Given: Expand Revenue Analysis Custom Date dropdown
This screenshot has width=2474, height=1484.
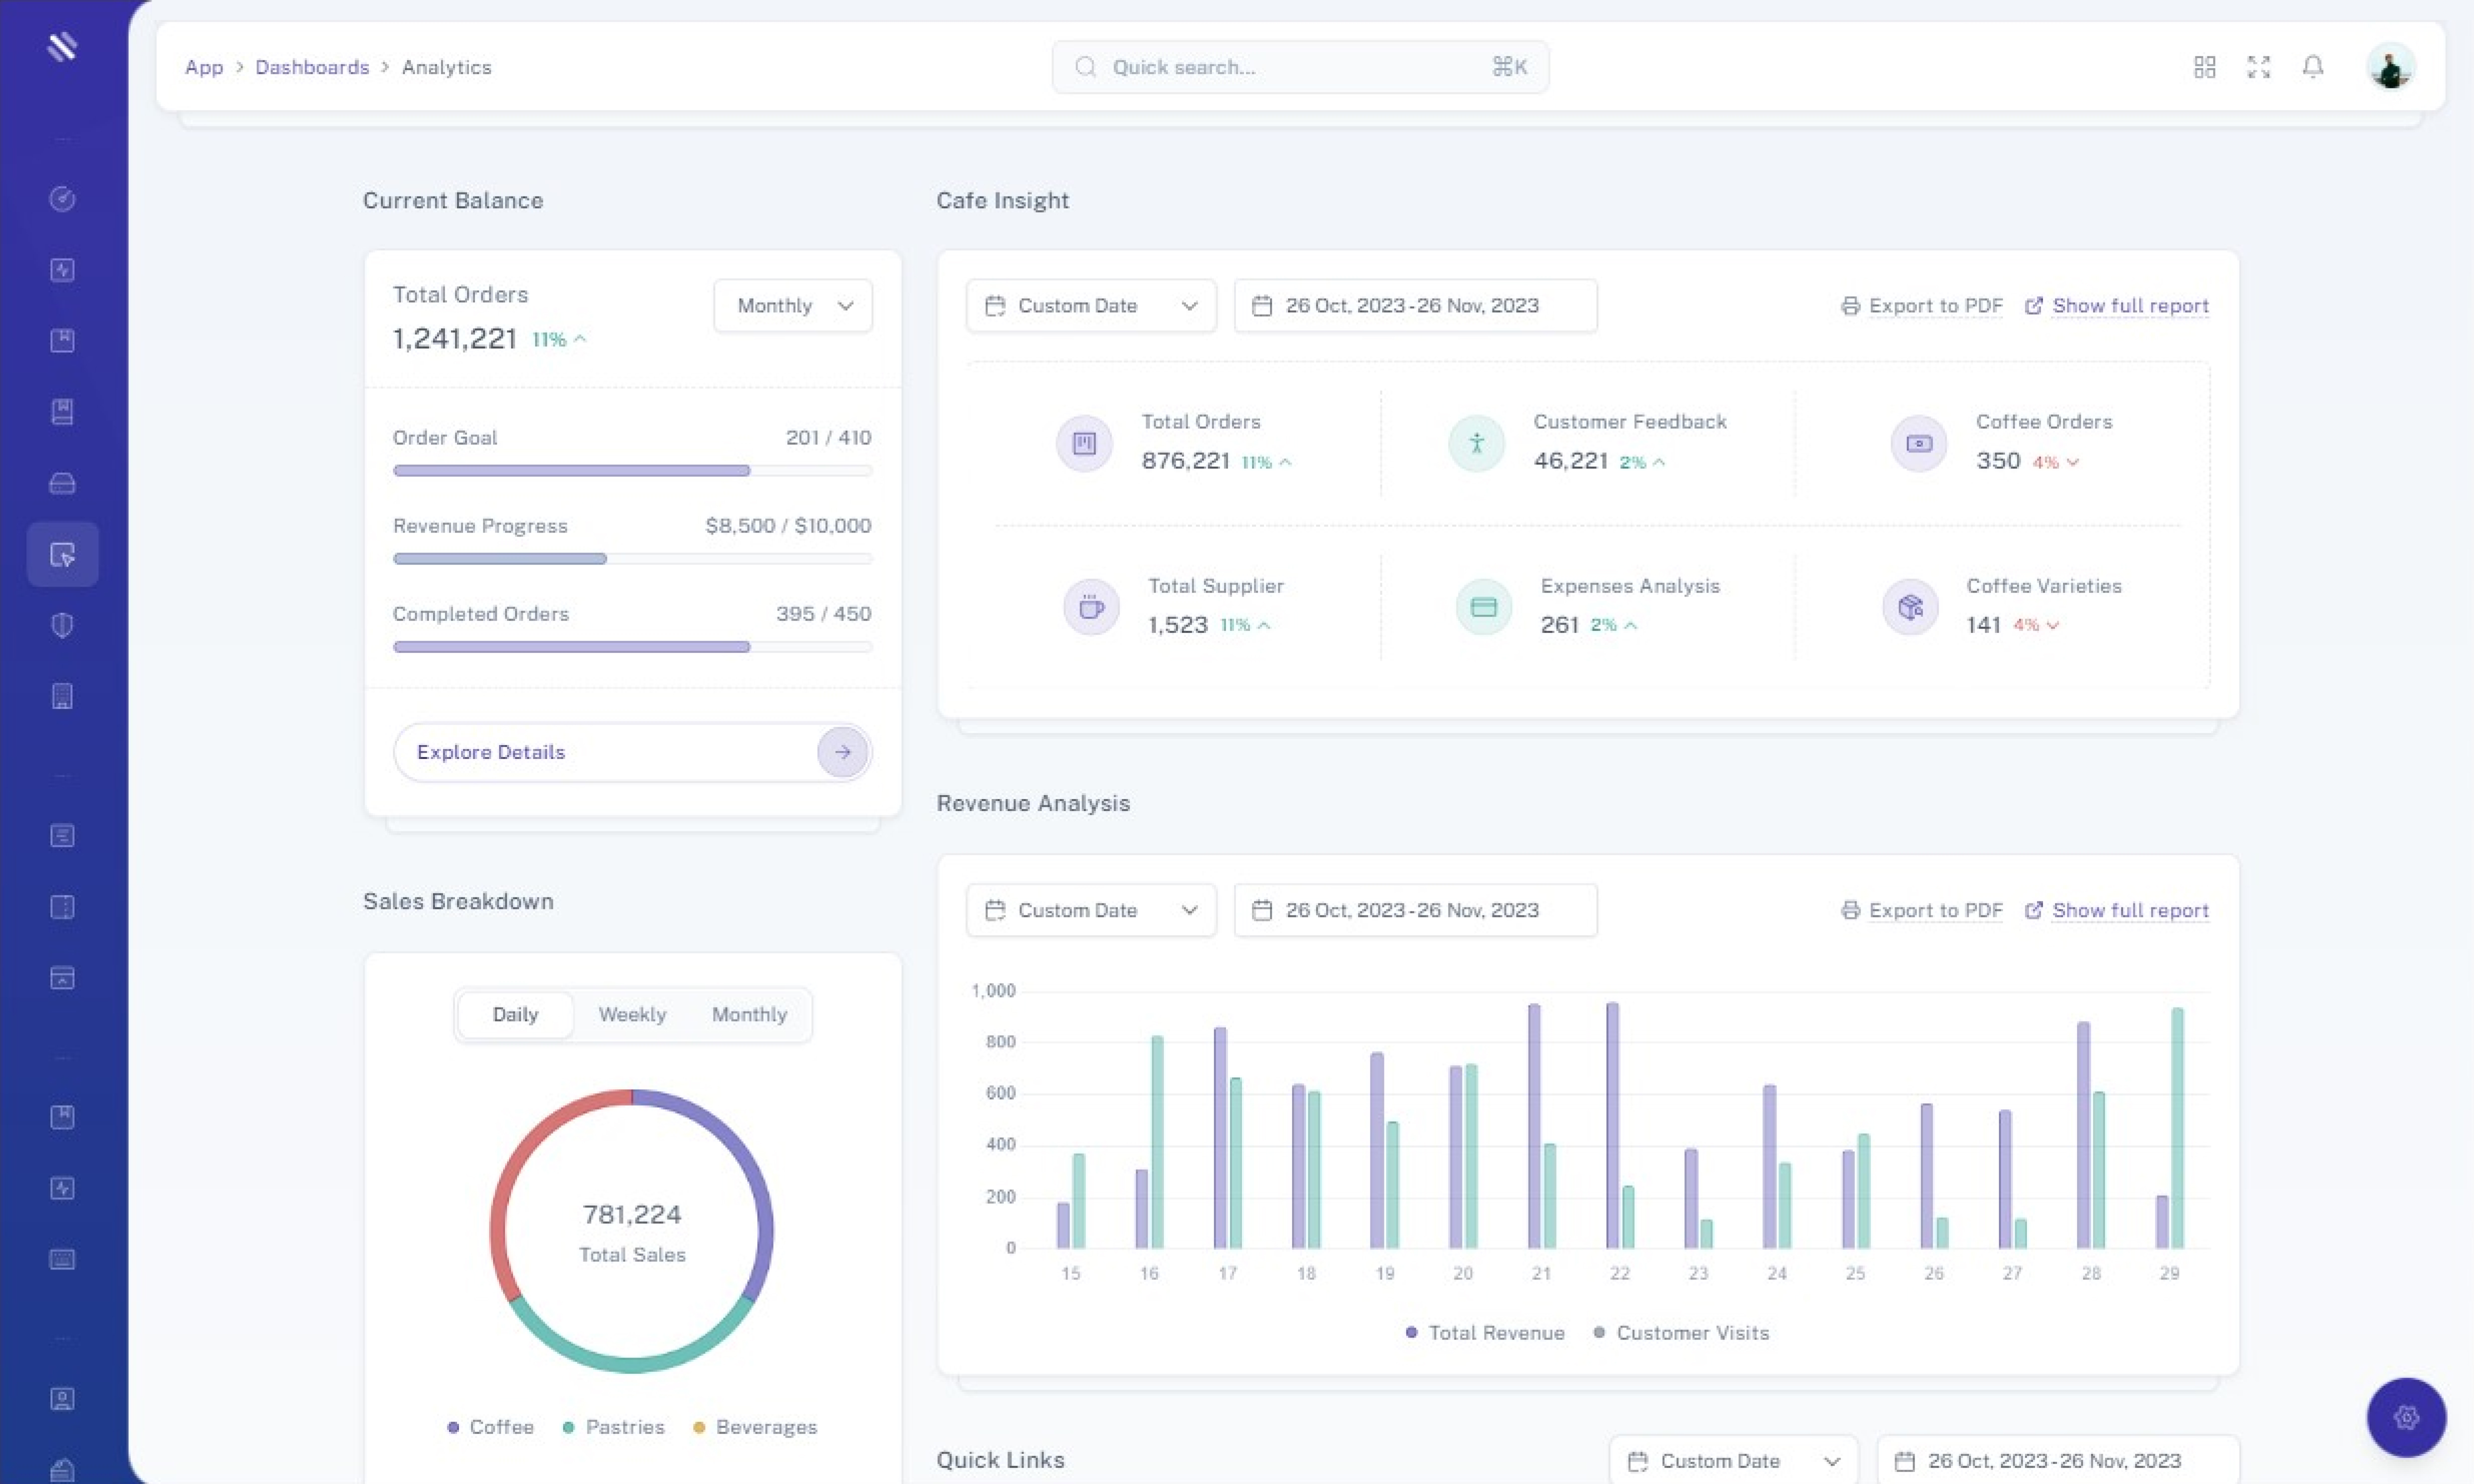Looking at the screenshot, I should pos(1090,910).
